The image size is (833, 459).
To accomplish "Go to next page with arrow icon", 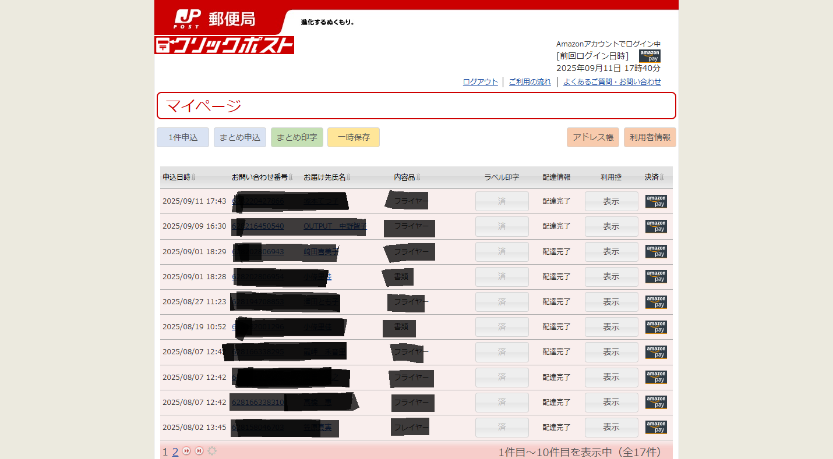I will pos(186,451).
